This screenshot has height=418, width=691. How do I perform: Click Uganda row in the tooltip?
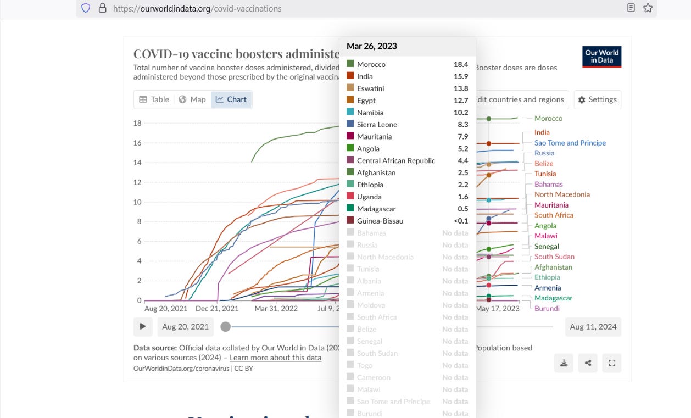point(408,197)
